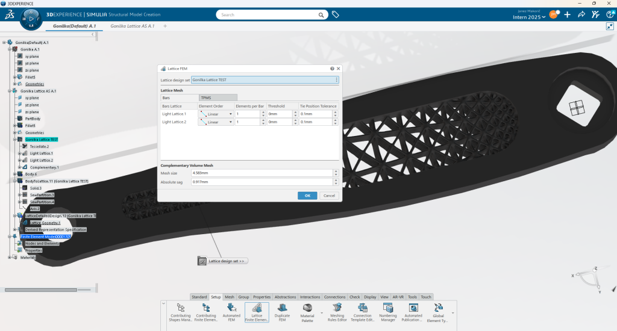Screen dimensions: 617x331
Task: Open the Intern 2025 role dropdown
Action: pos(529,17)
